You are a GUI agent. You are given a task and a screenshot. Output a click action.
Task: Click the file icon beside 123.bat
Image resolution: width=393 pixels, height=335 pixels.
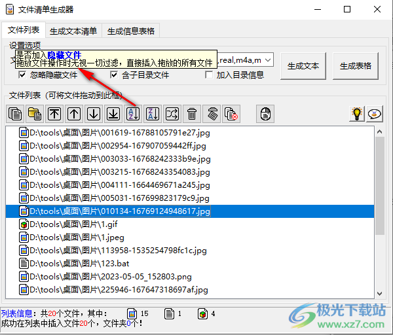point(24,264)
